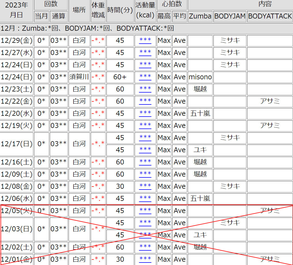Viewport: 293px width, 265px height.
Task: Click アサミ in the 12/19(火) row
Action: [x=270, y=125]
